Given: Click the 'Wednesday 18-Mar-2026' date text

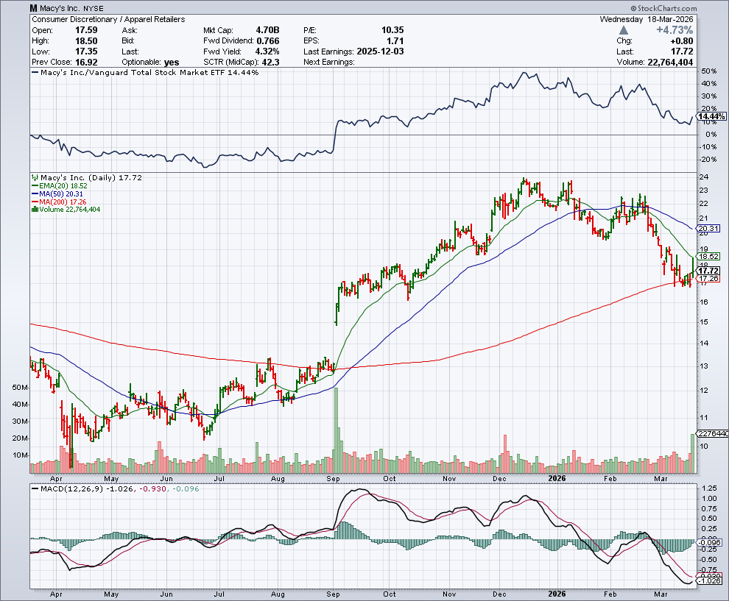Looking at the screenshot, I should pyautogui.click(x=647, y=19).
